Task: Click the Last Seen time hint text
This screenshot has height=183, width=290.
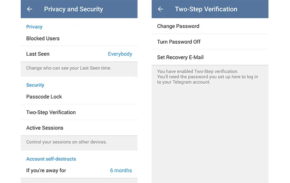Action: point(68,68)
